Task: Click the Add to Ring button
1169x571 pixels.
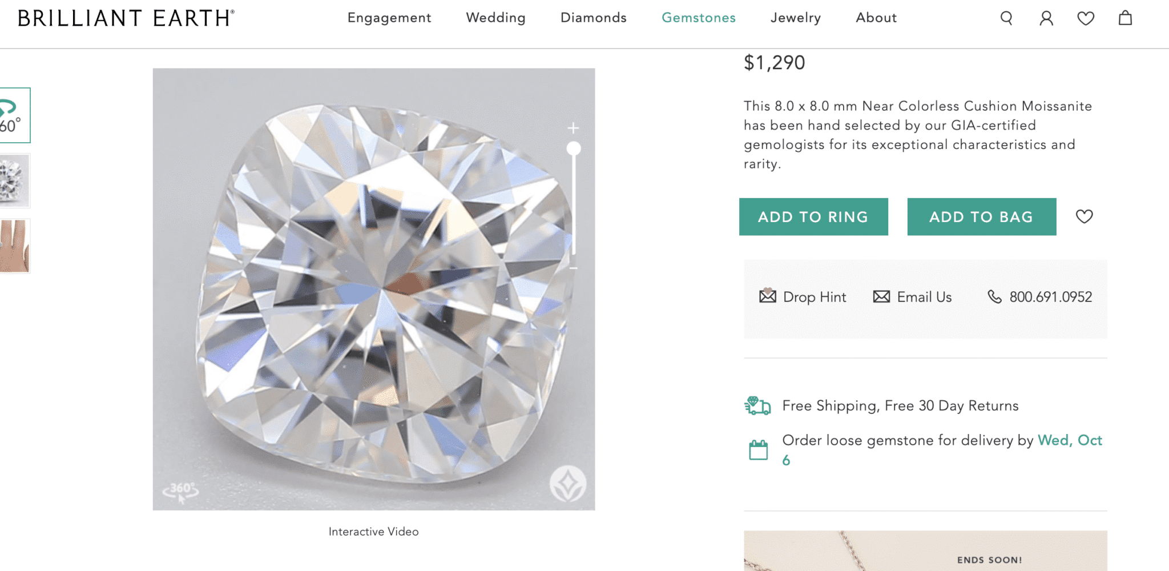Action: (x=813, y=216)
